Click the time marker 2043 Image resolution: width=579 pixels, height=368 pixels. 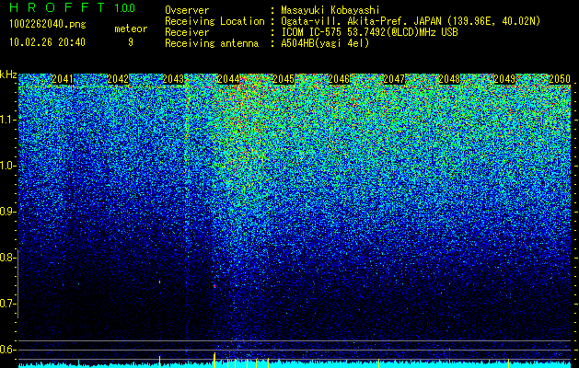(x=173, y=79)
